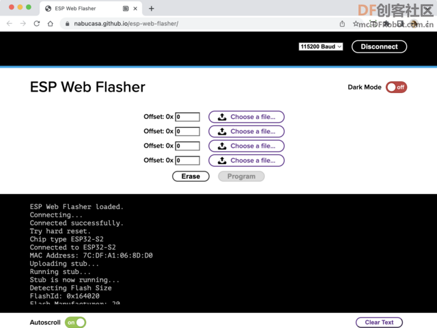Click the 'ESP Web Flasher' page heading
Image resolution: width=437 pixels, height=328 pixels.
[x=87, y=87]
